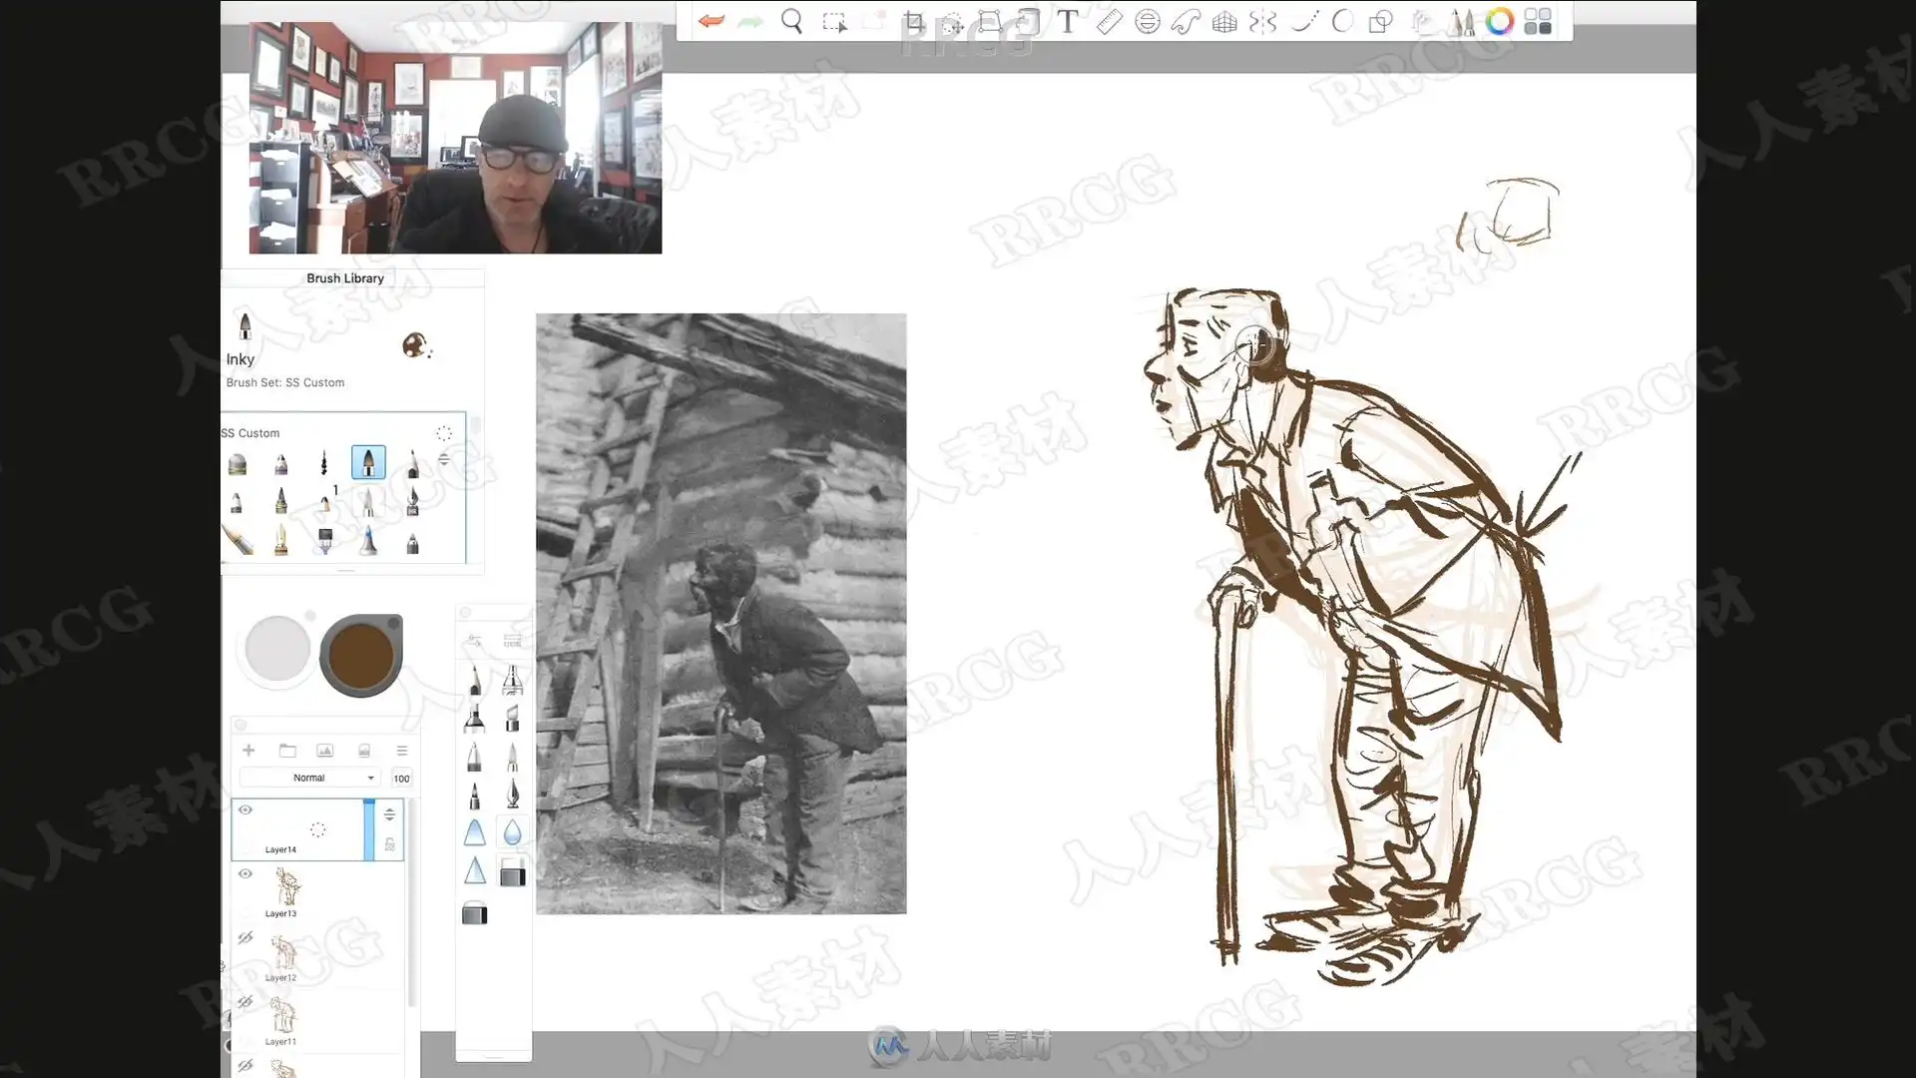
Task: Hide Layer14 using its eye icon
Action: 245,809
